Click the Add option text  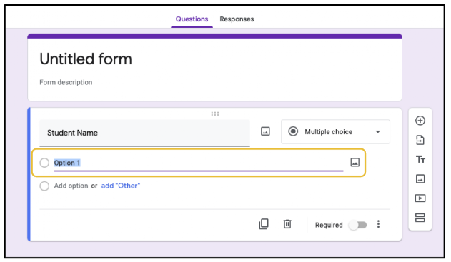pyautogui.click(x=71, y=186)
